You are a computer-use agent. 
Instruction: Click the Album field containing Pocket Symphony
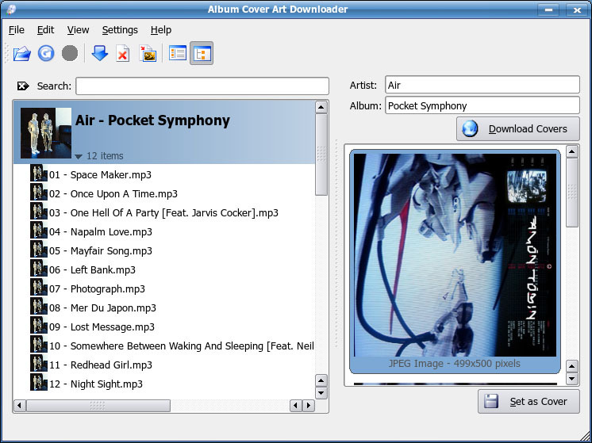click(482, 105)
